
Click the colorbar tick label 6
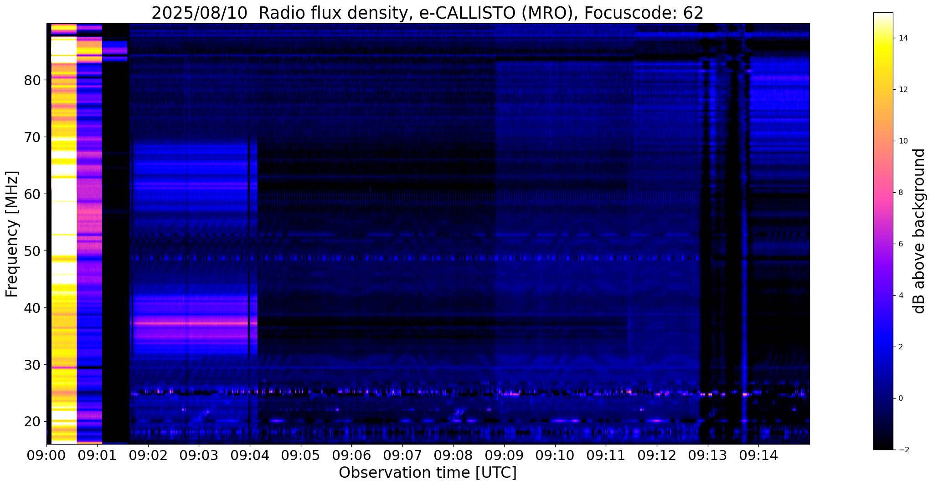click(x=901, y=244)
